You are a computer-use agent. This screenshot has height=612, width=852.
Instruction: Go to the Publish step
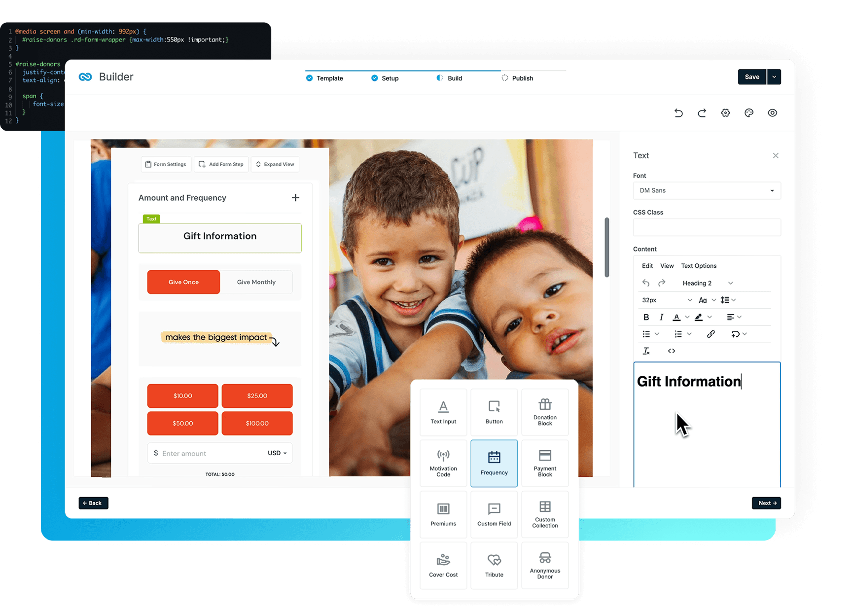pyautogui.click(x=517, y=78)
